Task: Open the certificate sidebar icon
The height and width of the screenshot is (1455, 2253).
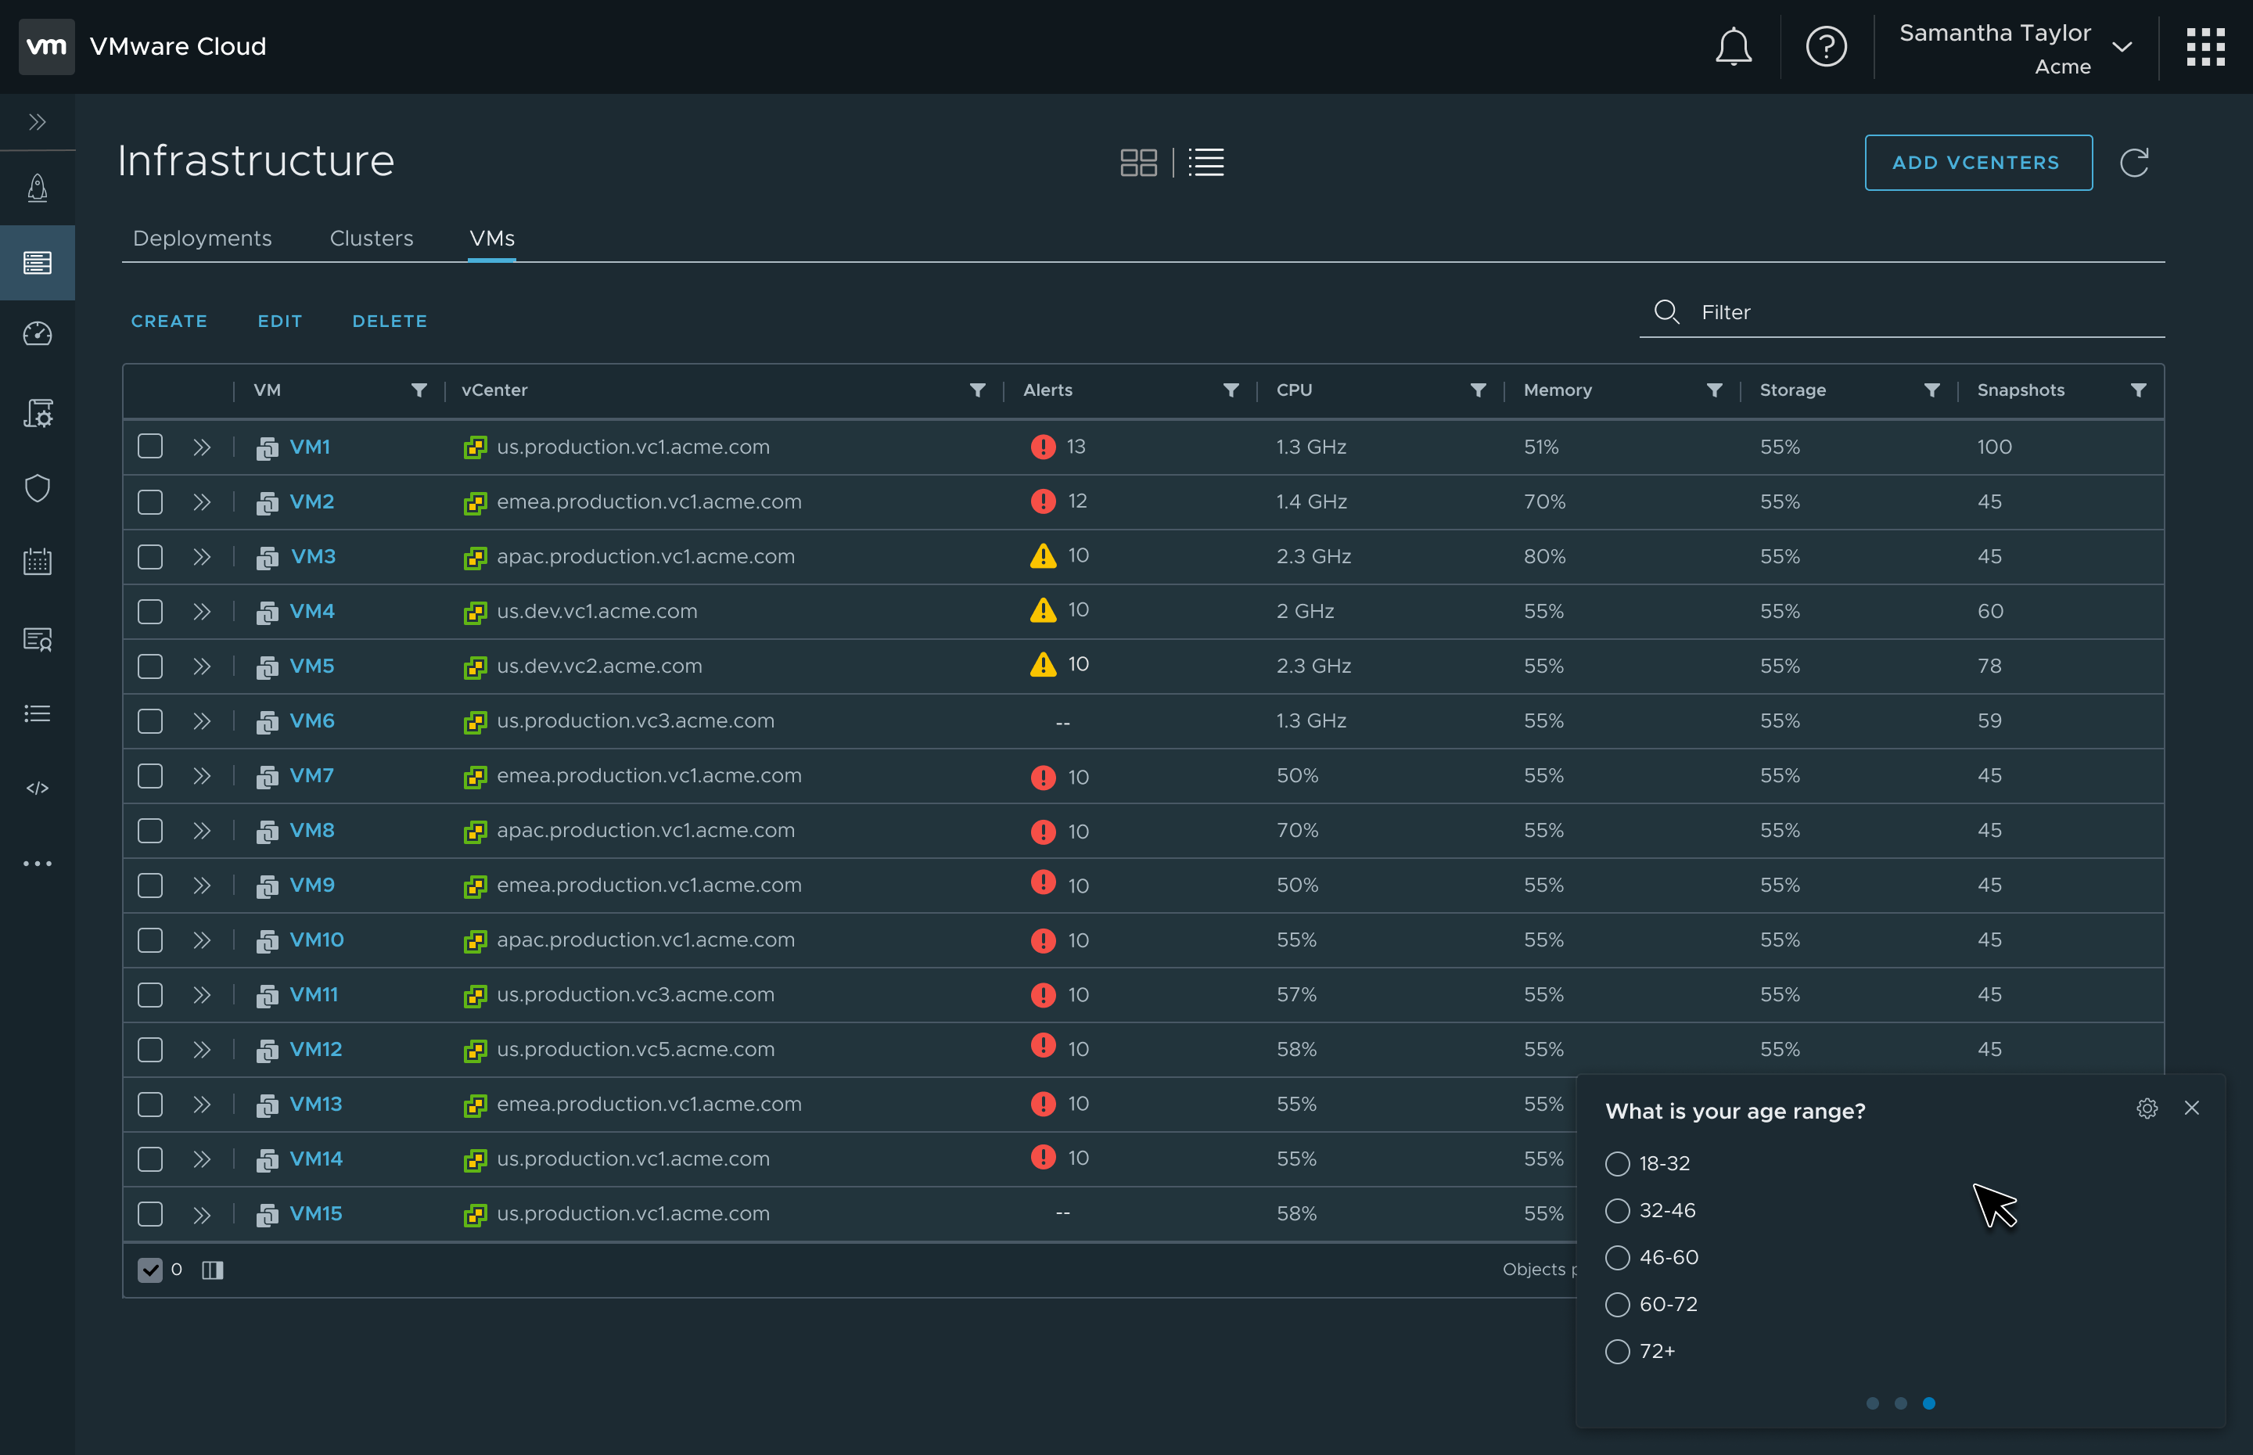Action: pyautogui.click(x=38, y=638)
